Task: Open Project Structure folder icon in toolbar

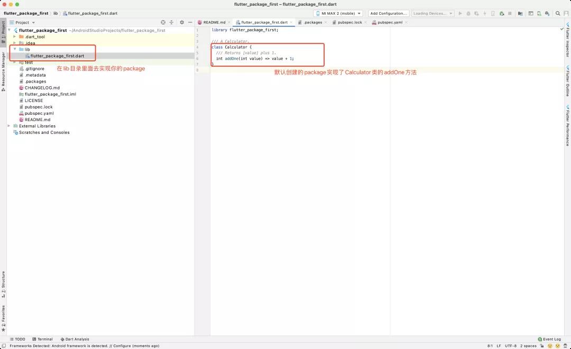Action: pyautogui.click(x=520, y=13)
